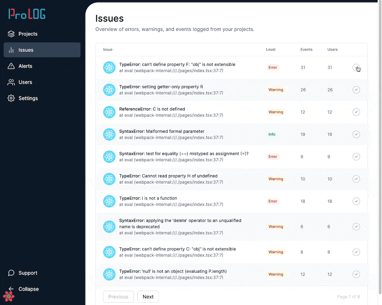Open the React Query devtools flower icon
Image resolution: width=382 pixels, height=305 pixels.
9,296
